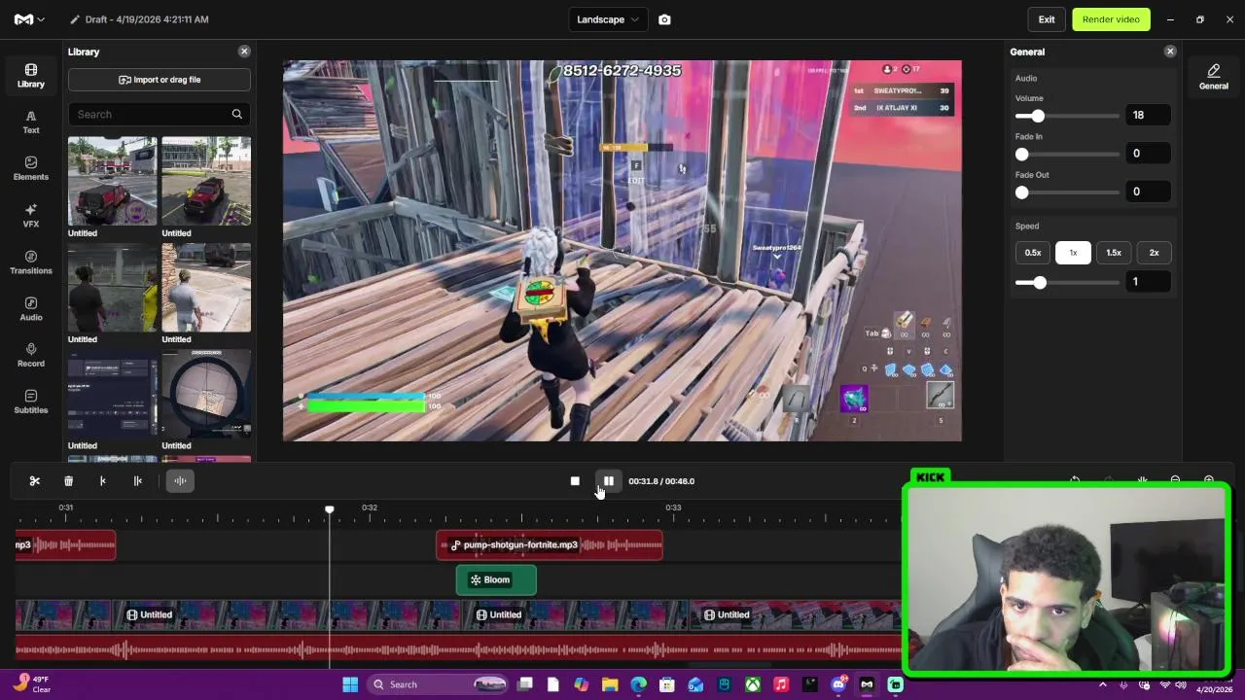Screen dimensions: 1245x700
Task: Toggle the audio waveform button
Action: (180, 480)
